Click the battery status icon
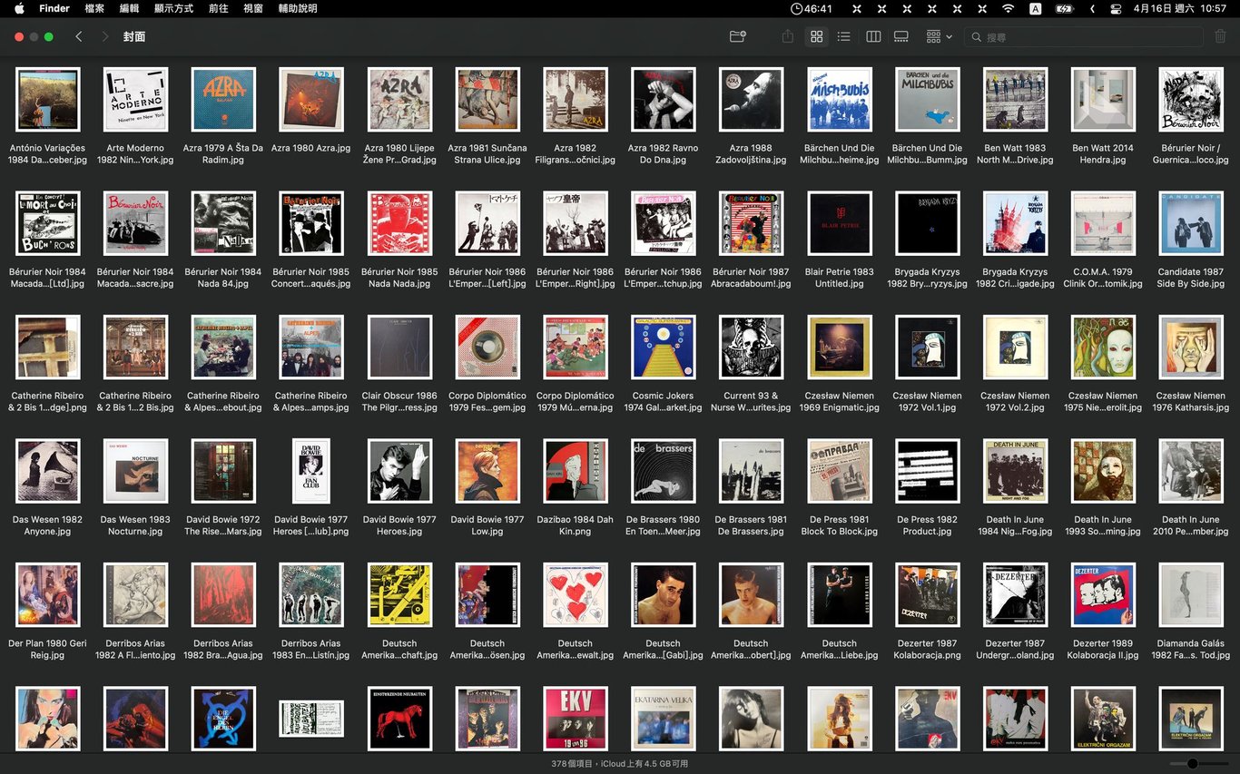The image size is (1240, 774). tap(1064, 8)
